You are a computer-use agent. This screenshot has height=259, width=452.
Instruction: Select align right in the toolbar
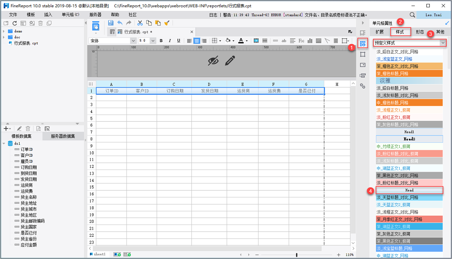coord(204,41)
